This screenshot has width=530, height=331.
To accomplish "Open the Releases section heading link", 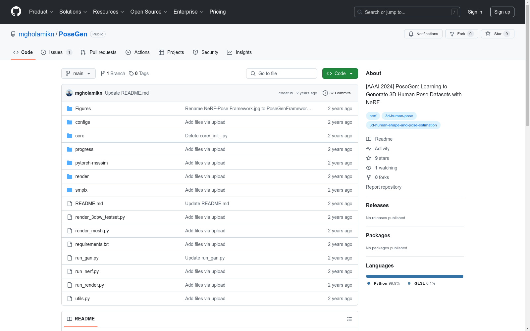I will (x=377, y=205).
